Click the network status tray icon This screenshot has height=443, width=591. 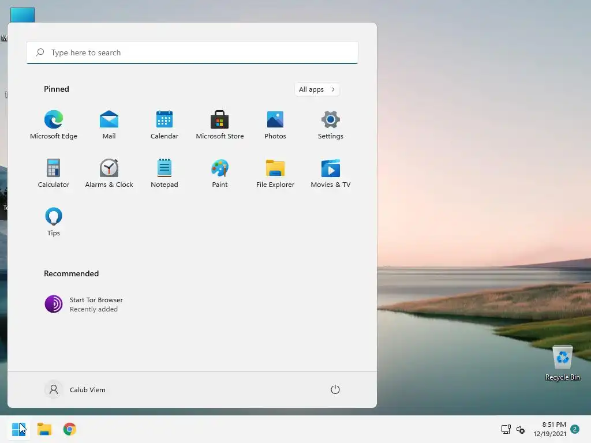506,429
